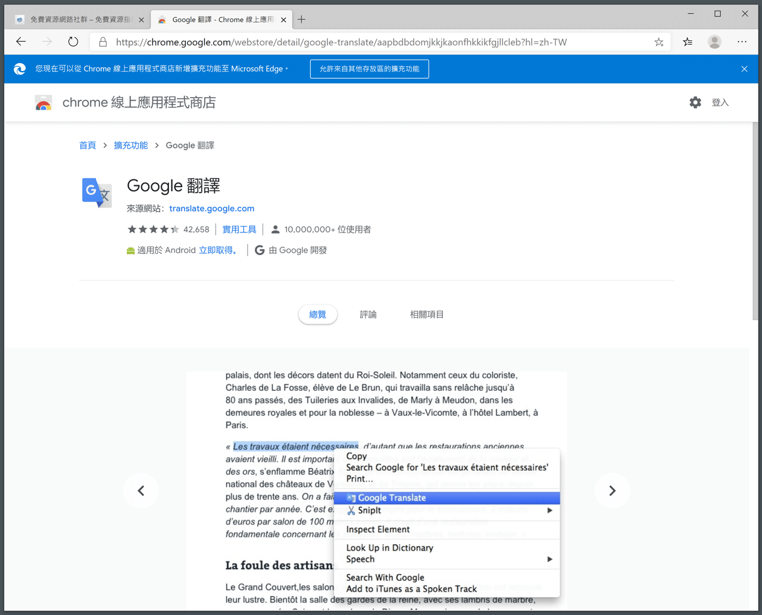The height and width of the screenshot is (615, 762).
Task: Click Speech submenu arrow in screenshot menu
Action: 549,560
